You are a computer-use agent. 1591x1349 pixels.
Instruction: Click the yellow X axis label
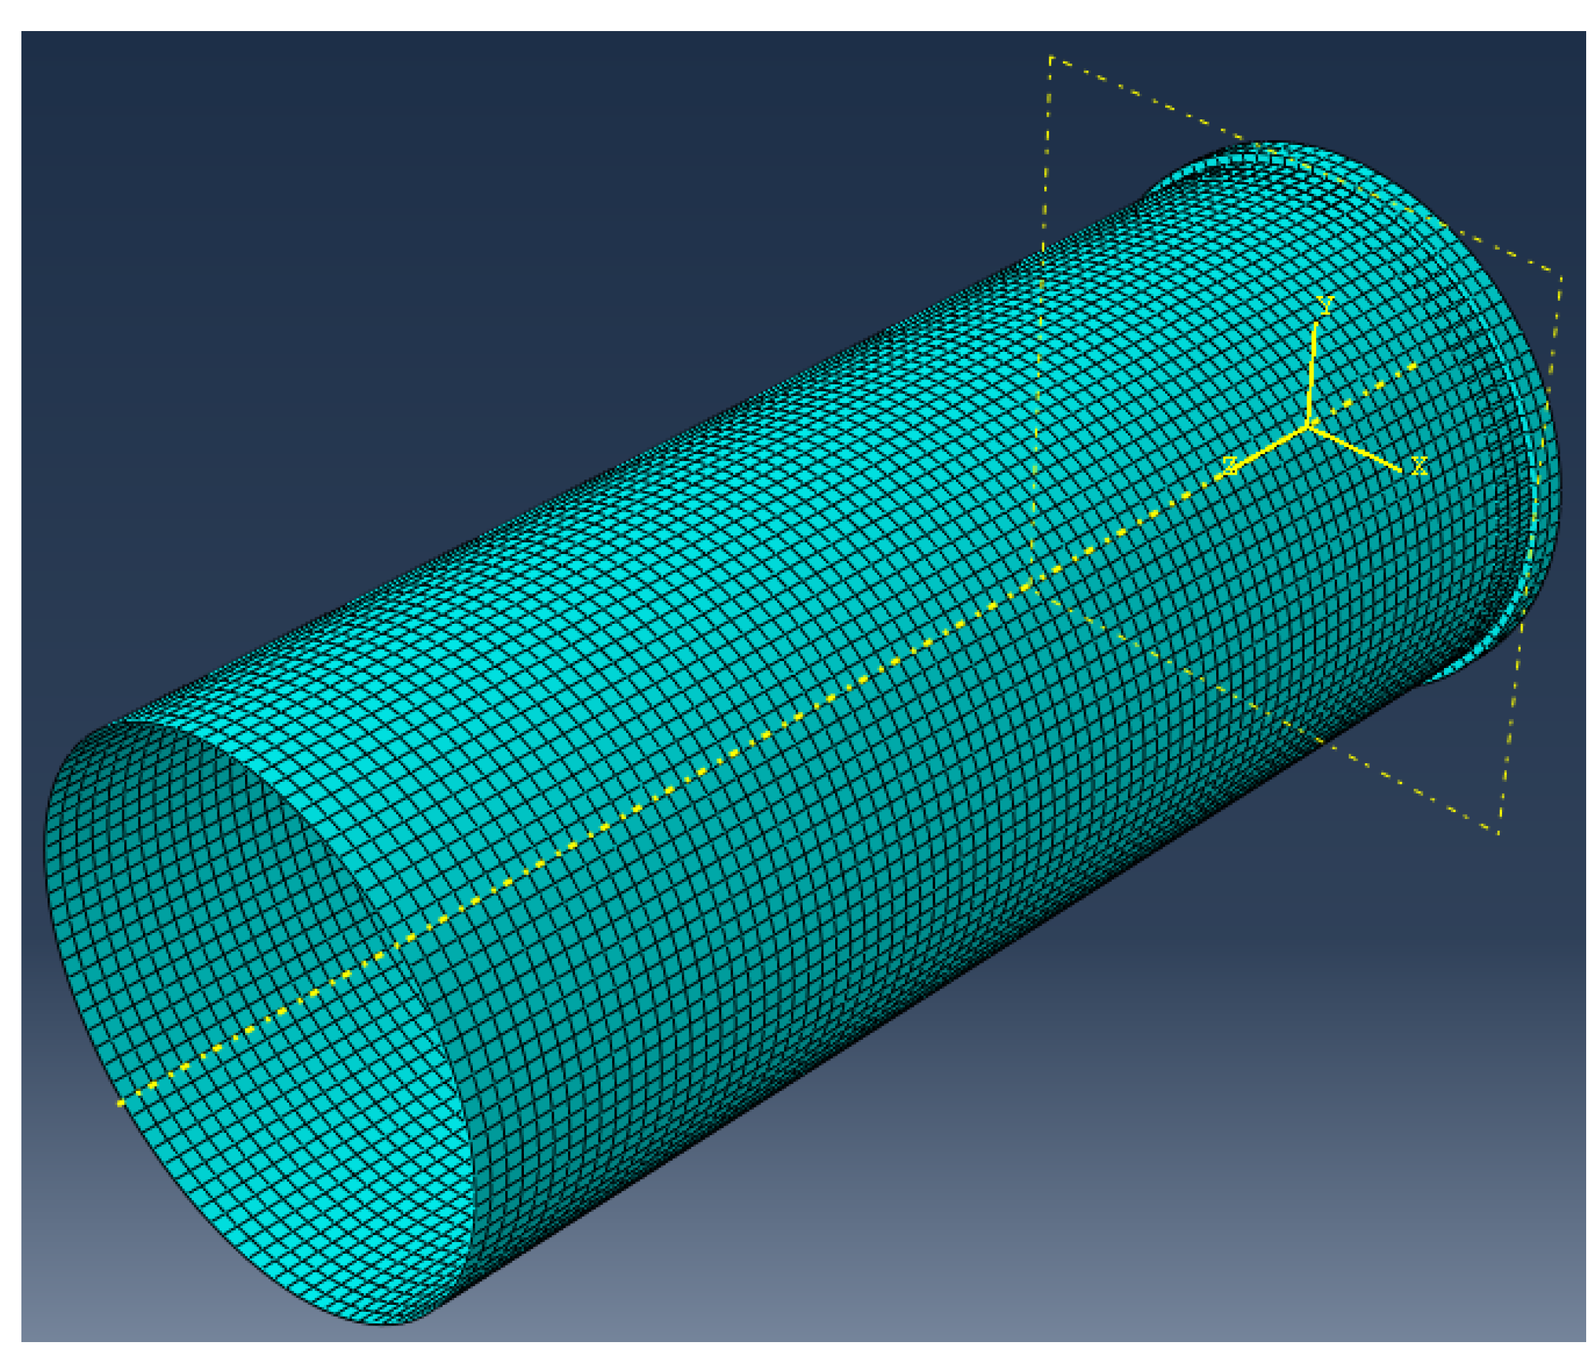[1419, 465]
